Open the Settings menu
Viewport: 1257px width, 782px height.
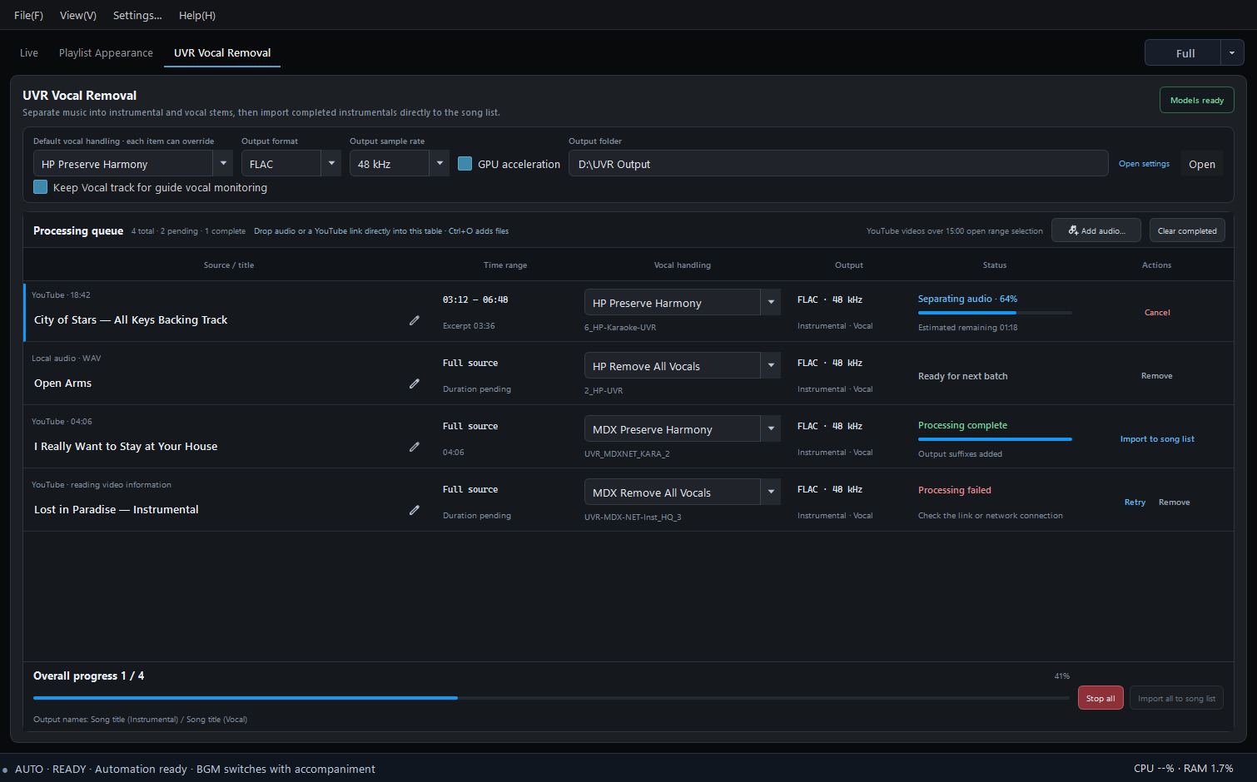click(x=137, y=15)
